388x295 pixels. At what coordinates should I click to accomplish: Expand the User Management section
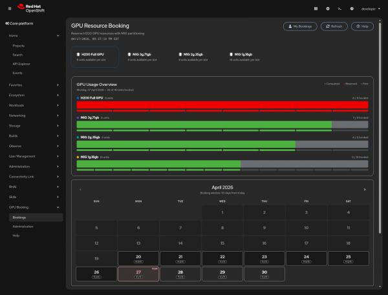pyautogui.click(x=34, y=156)
